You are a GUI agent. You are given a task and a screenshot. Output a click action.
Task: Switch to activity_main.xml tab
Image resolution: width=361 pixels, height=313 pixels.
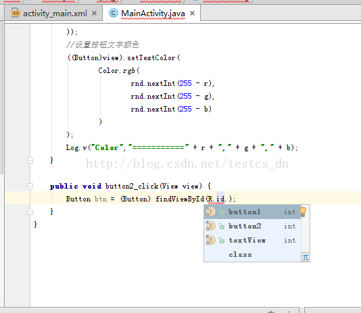55,14
